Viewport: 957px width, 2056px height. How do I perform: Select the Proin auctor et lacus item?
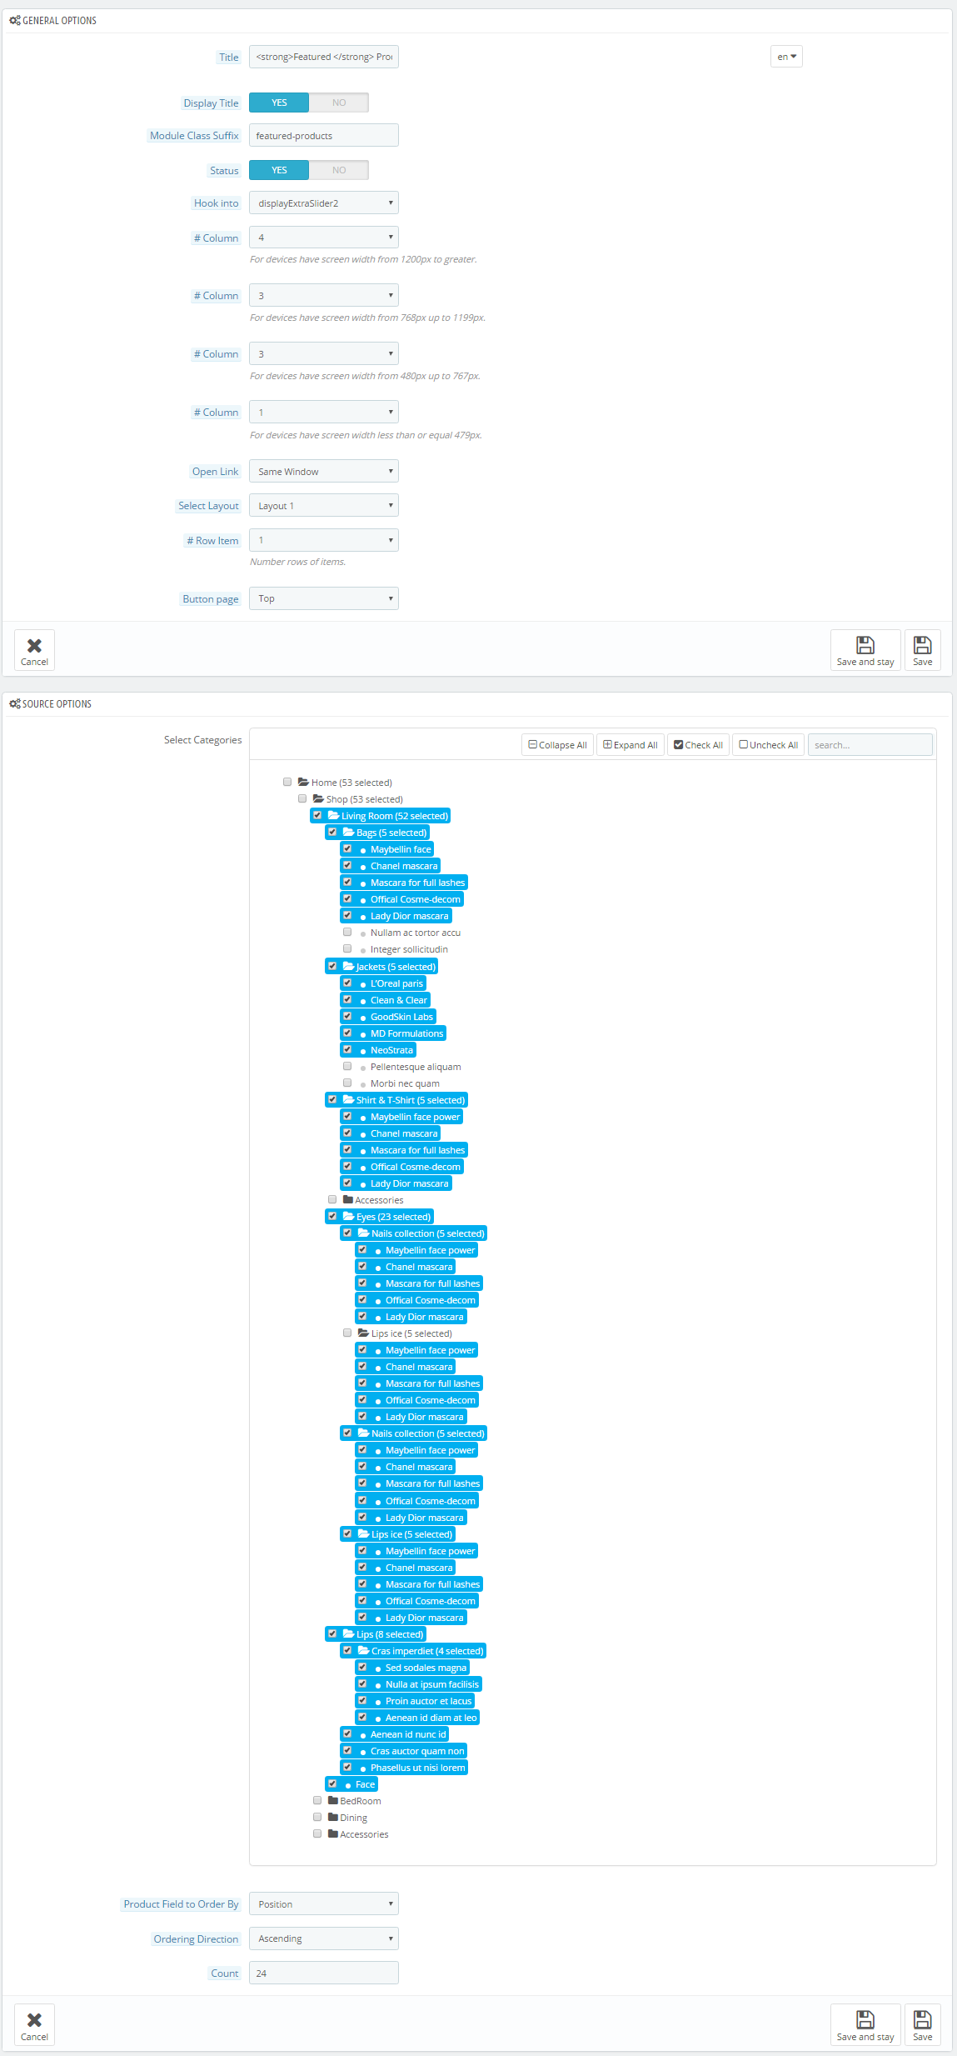[x=428, y=1700]
